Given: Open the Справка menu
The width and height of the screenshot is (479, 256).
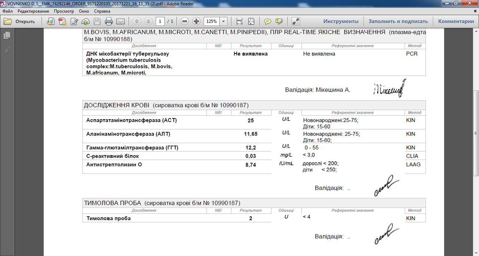Looking at the screenshot, I should pyautogui.click(x=102, y=11).
